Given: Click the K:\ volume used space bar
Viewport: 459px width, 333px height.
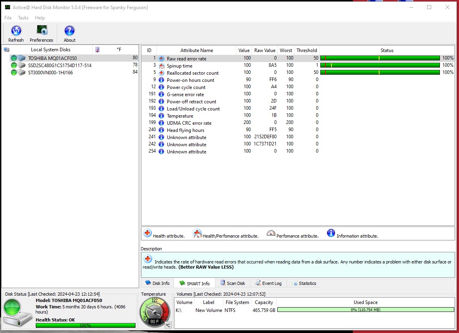Looking at the screenshot, I should [x=366, y=310].
